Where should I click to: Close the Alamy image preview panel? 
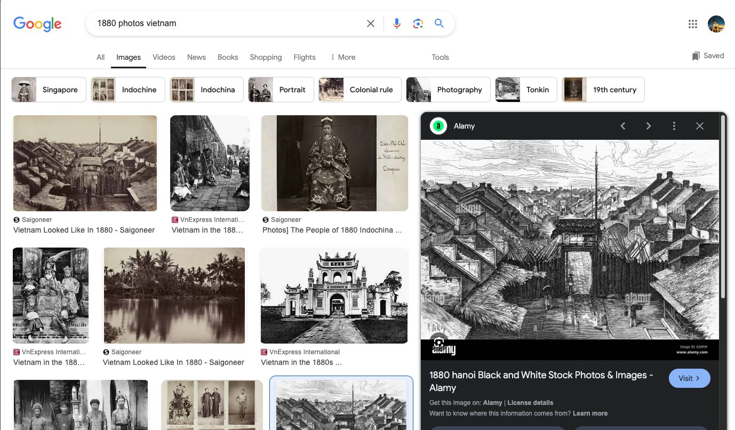tap(700, 126)
